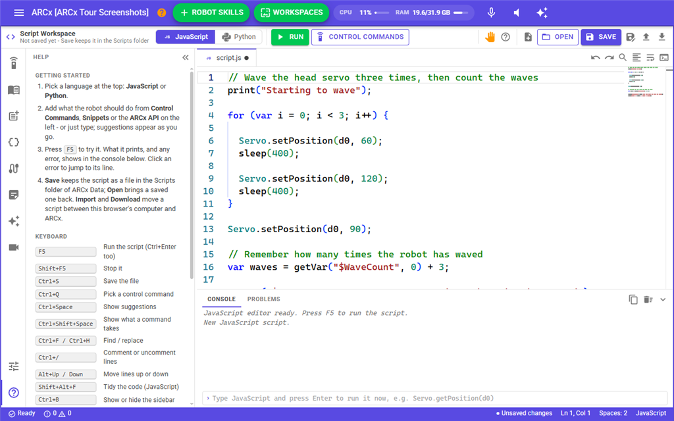Mute the speaker volume icon
The width and height of the screenshot is (674, 421).
[x=517, y=12]
